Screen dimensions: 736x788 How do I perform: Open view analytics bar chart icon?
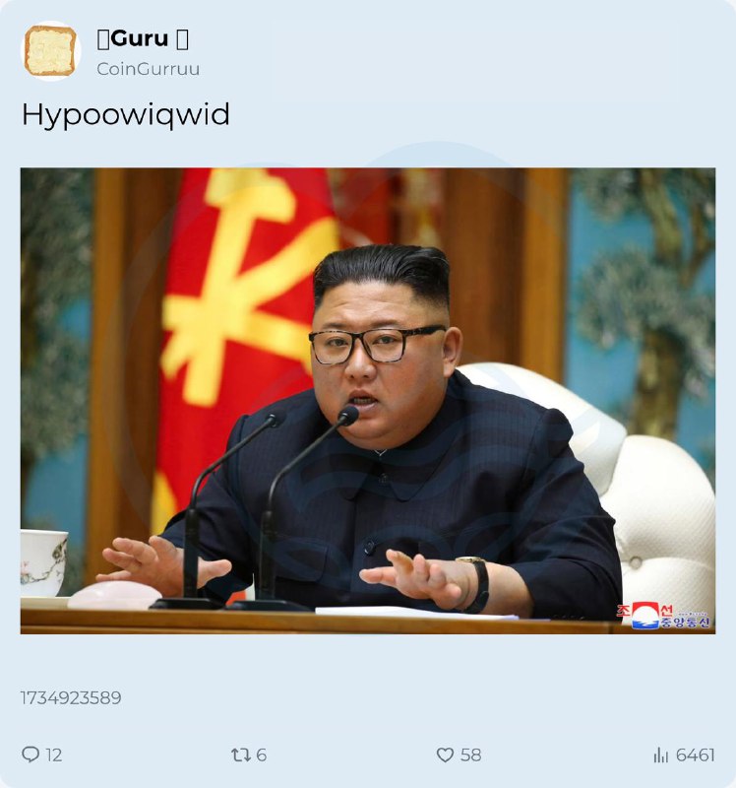click(x=660, y=755)
